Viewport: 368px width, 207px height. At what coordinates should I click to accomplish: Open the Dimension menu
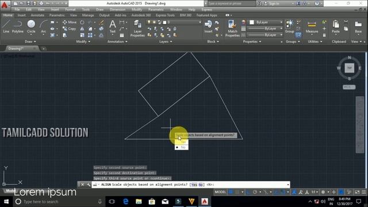117,10
